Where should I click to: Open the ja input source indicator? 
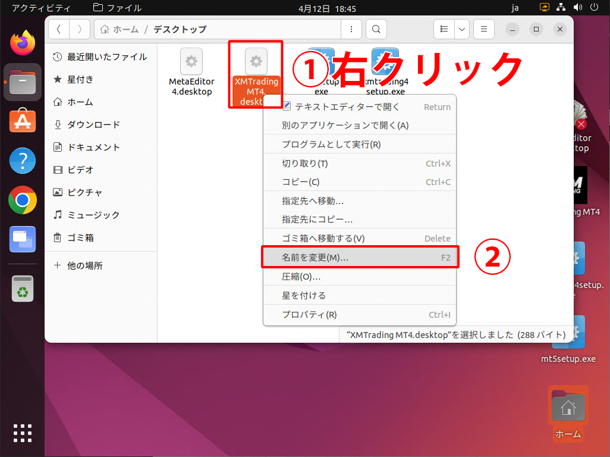click(x=515, y=8)
